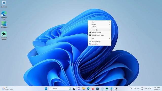Select the Streamlabs Desktop shortcut icon
This screenshot has height=91, width=162.
[4, 36]
